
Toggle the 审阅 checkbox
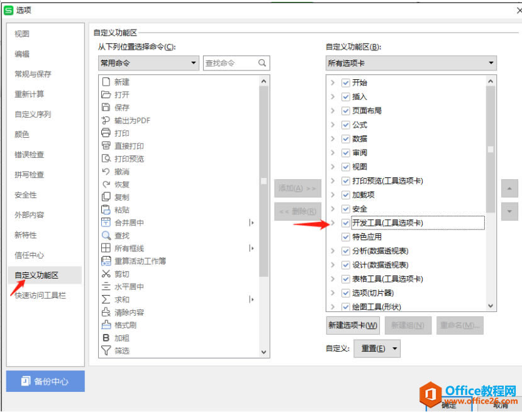345,153
